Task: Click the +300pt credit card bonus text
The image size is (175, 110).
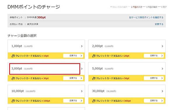Action: (113, 101)
